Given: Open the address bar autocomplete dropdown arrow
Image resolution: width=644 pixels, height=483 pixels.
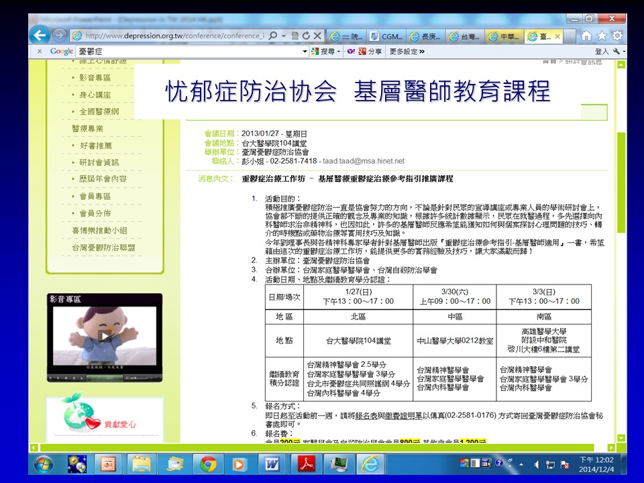Looking at the screenshot, I should click(x=283, y=36).
